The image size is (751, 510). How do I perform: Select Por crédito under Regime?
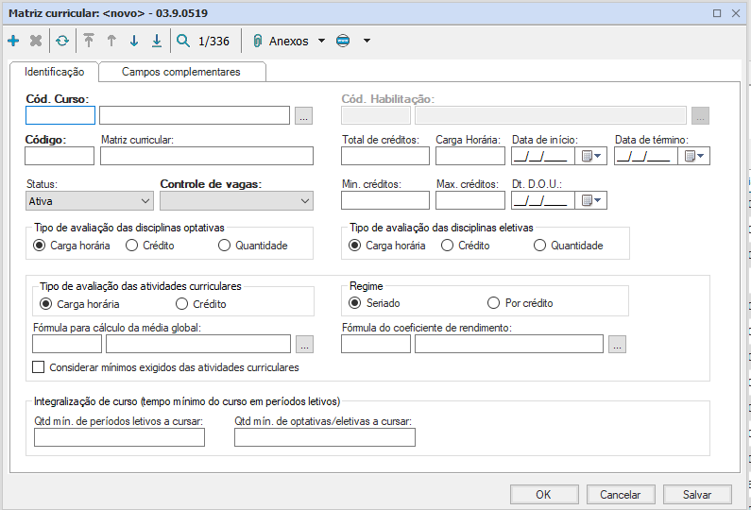click(493, 303)
